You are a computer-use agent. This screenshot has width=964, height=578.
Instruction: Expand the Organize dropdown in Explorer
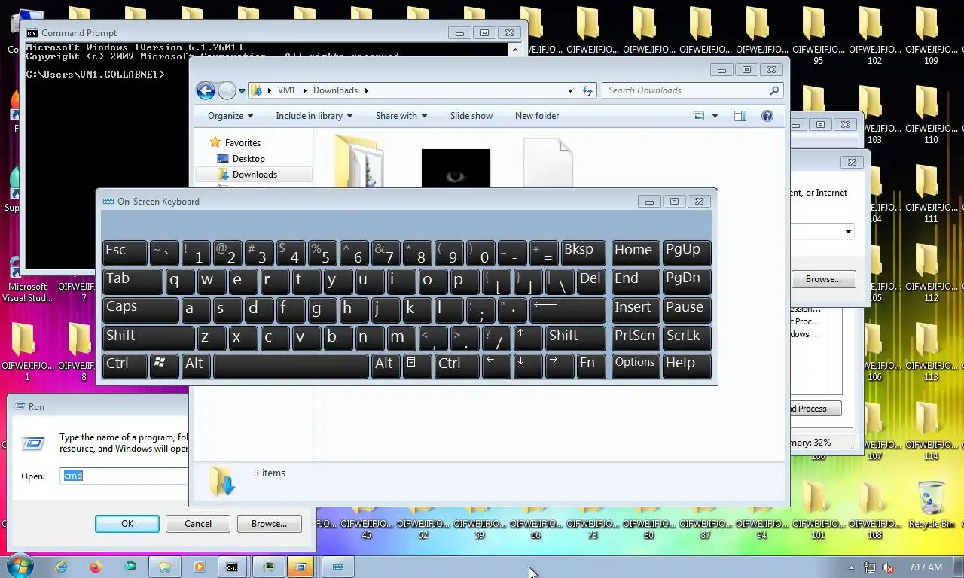pos(230,116)
